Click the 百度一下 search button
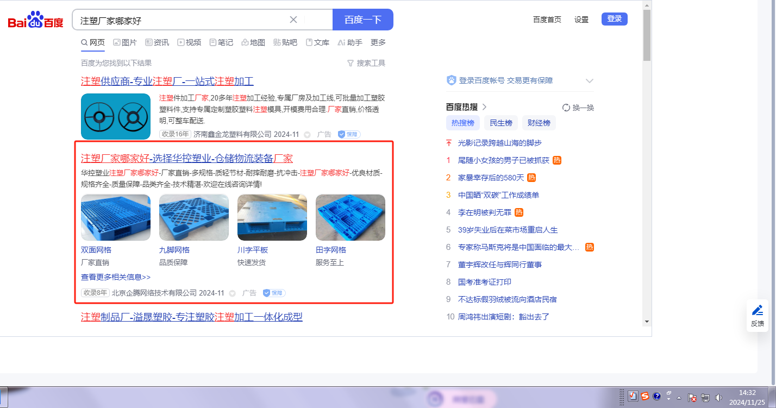The image size is (776, 408). click(363, 20)
